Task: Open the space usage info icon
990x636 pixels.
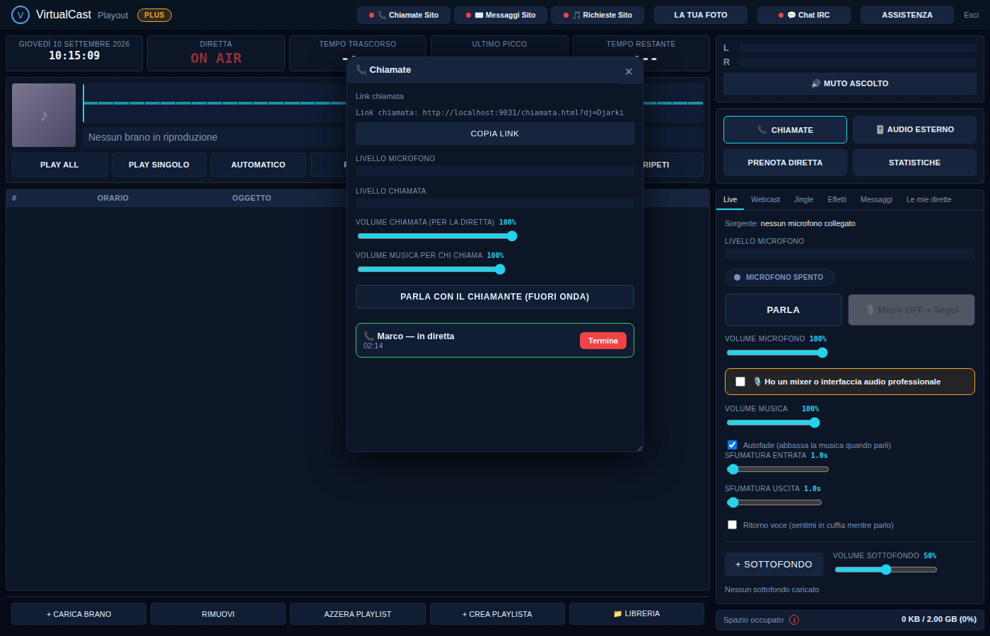Action: 794,620
